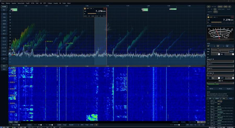Select the Band spots filter
The height and width of the screenshot is (128, 235).
[231, 98]
